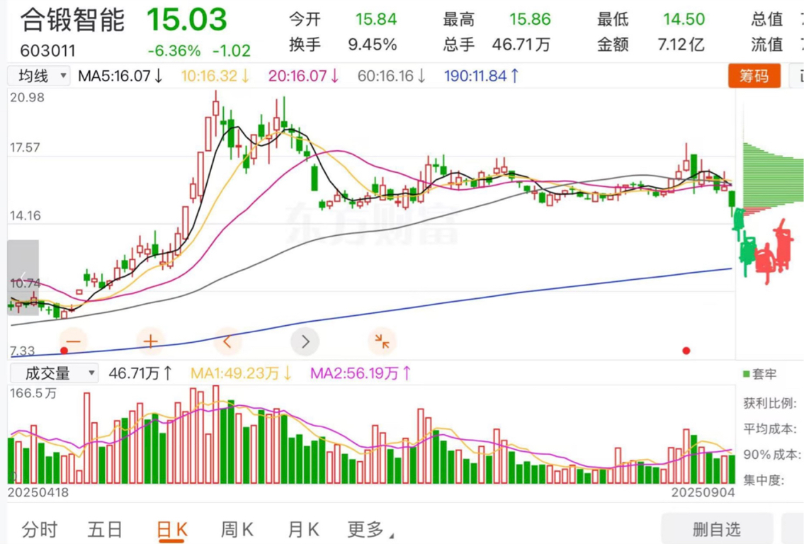Click the current price 15.03
This screenshot has width=804, height=544.
click(186, 20)
